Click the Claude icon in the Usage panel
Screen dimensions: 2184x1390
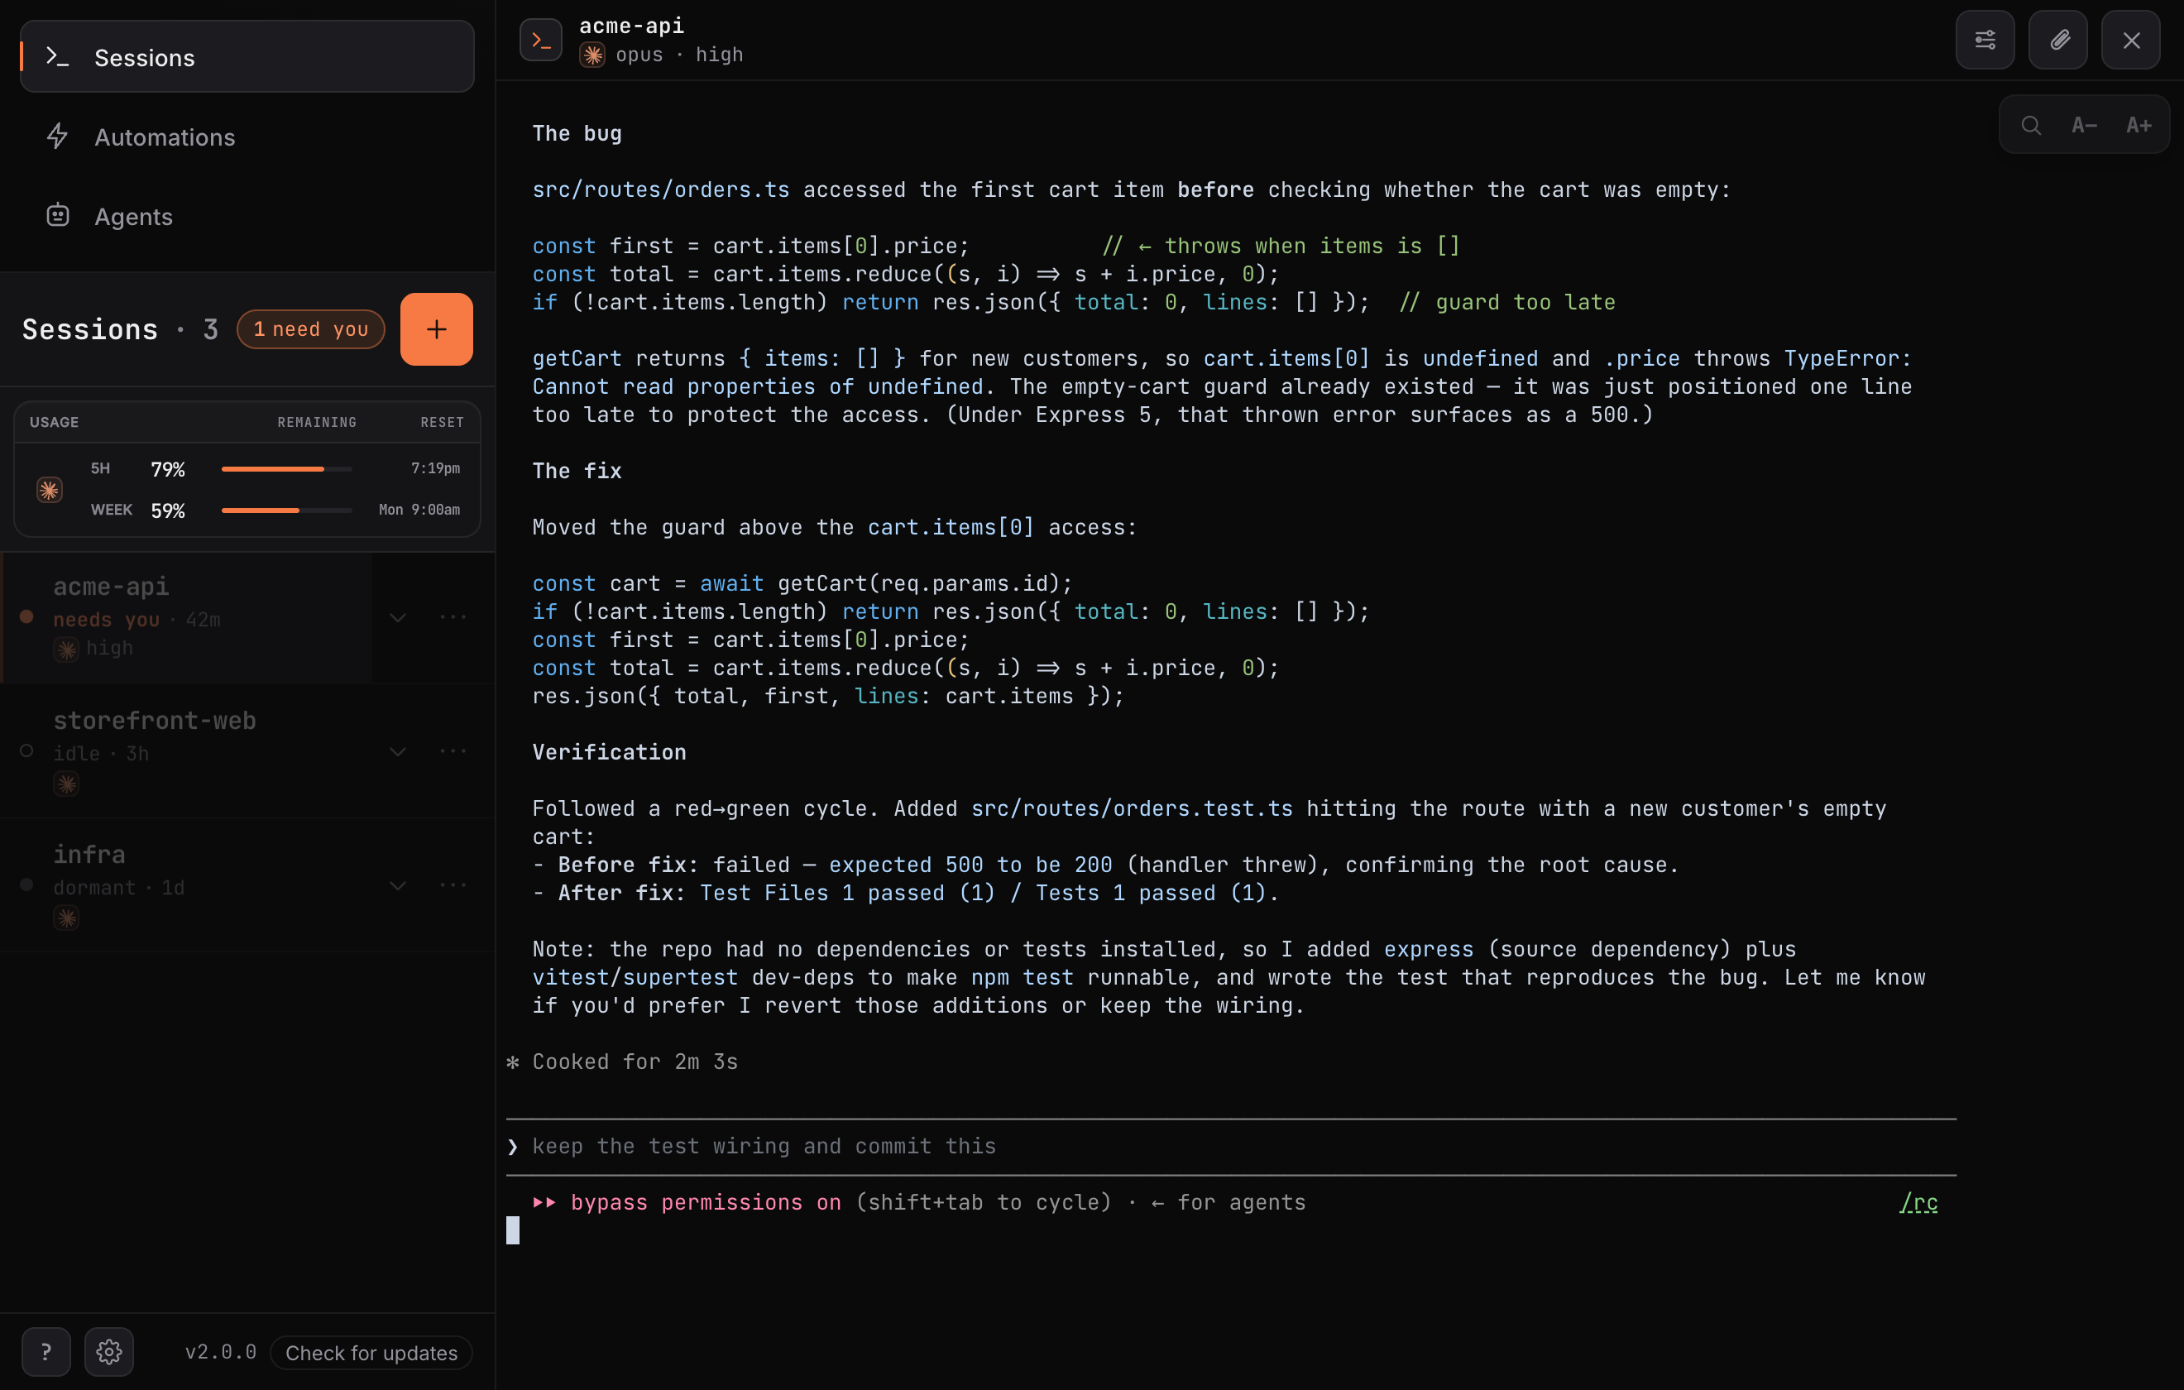coord(49,490)
